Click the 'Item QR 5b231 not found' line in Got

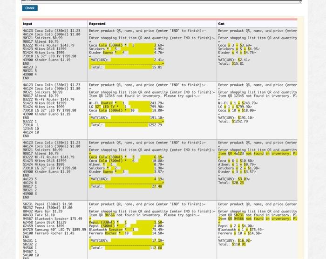pos(258,215)
